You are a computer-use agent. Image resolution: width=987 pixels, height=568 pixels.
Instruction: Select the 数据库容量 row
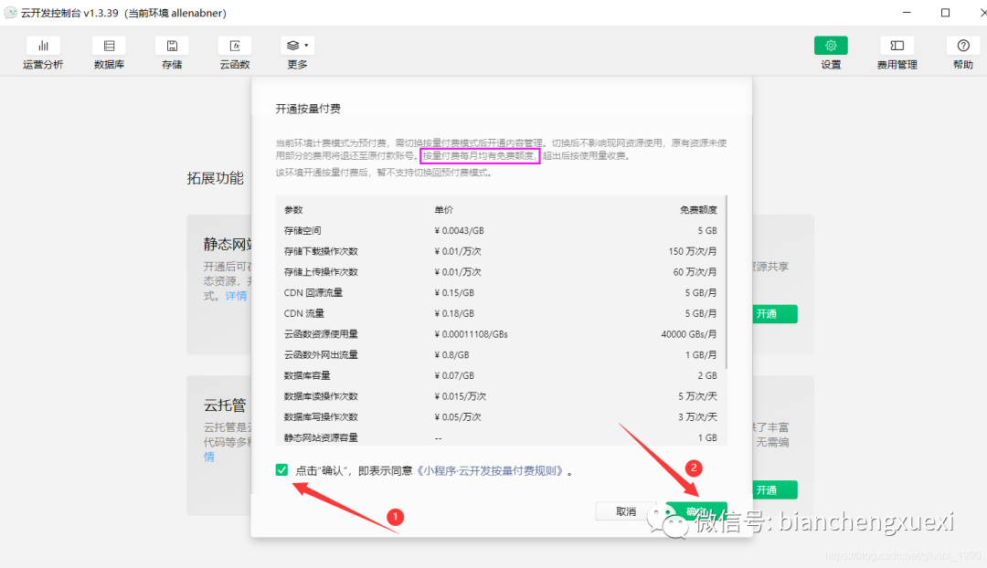pos(501,375)
